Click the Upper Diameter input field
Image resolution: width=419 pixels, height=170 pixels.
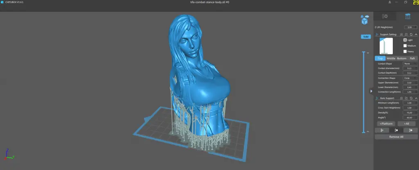410,83
